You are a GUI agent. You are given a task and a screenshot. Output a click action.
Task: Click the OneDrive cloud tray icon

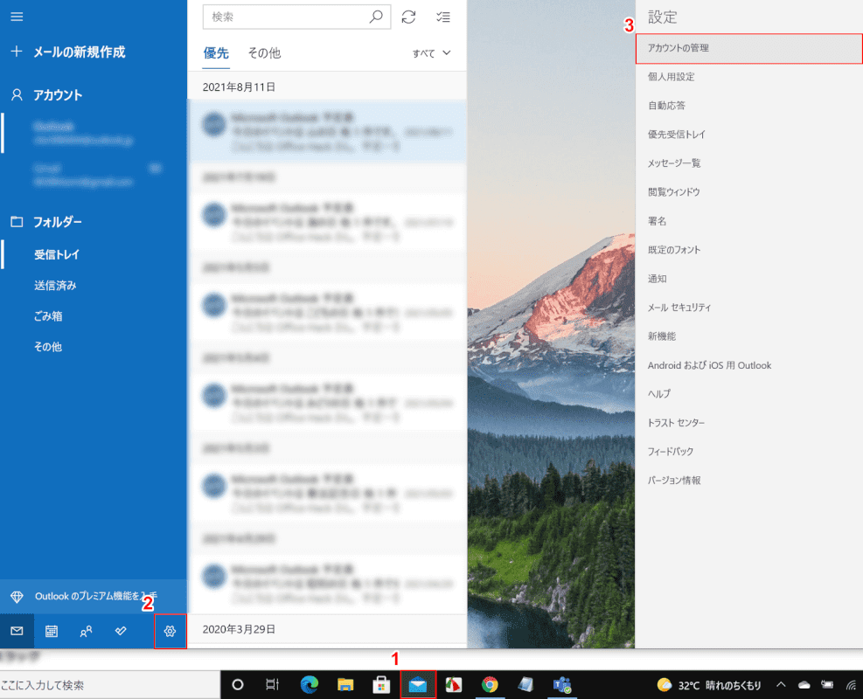click(x=804, y=685)
